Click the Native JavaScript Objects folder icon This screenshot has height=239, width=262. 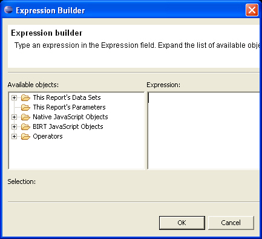pos(25,117)
